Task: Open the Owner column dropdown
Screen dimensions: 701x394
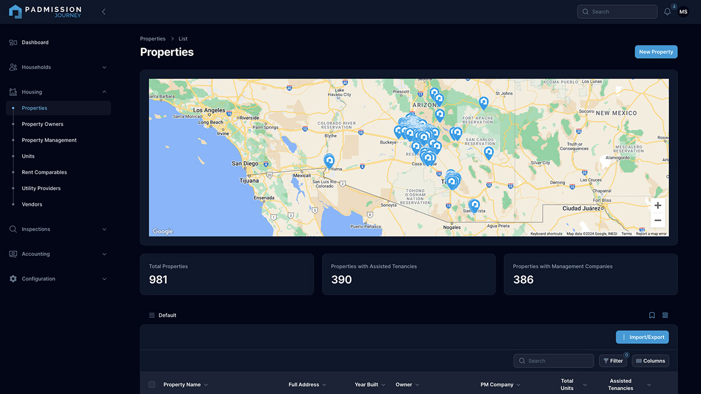Action: (417, 385)
